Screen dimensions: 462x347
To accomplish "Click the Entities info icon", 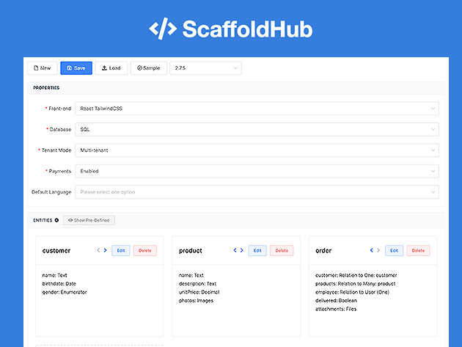I will [x=56, y=220].
